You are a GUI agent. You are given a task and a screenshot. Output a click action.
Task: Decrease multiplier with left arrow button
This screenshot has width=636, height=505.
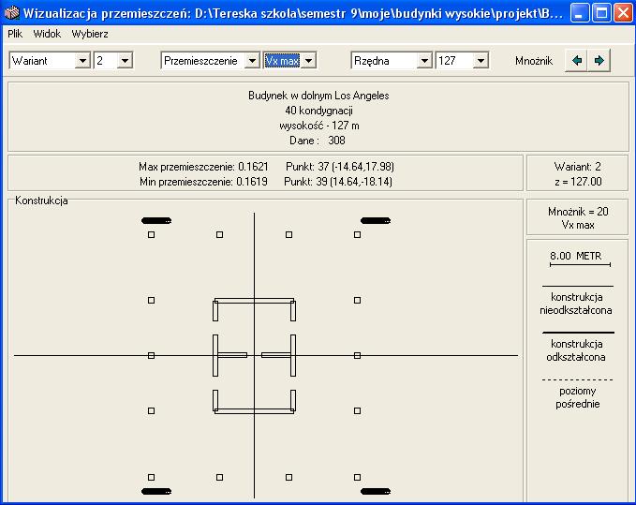coord(576,61)
